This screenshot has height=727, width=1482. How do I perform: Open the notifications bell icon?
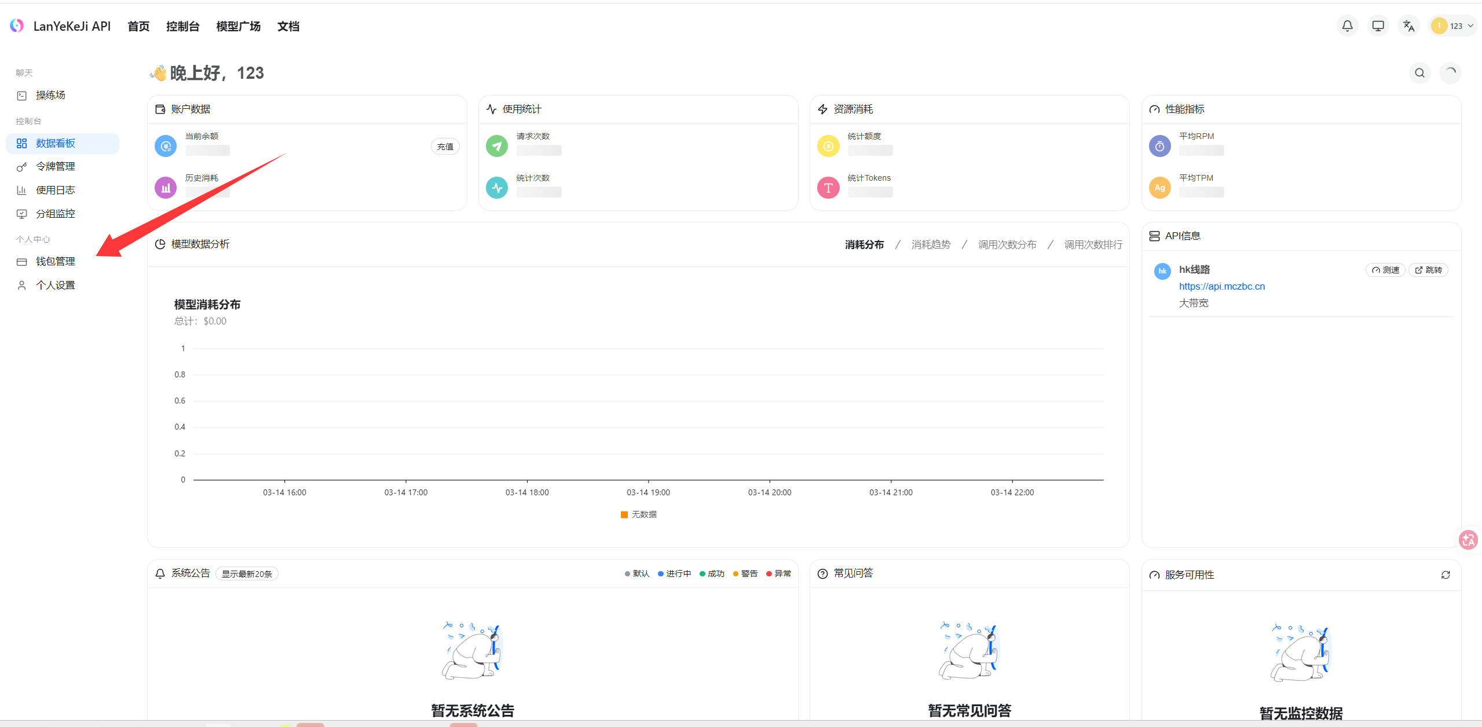(x=1348, y=26)
